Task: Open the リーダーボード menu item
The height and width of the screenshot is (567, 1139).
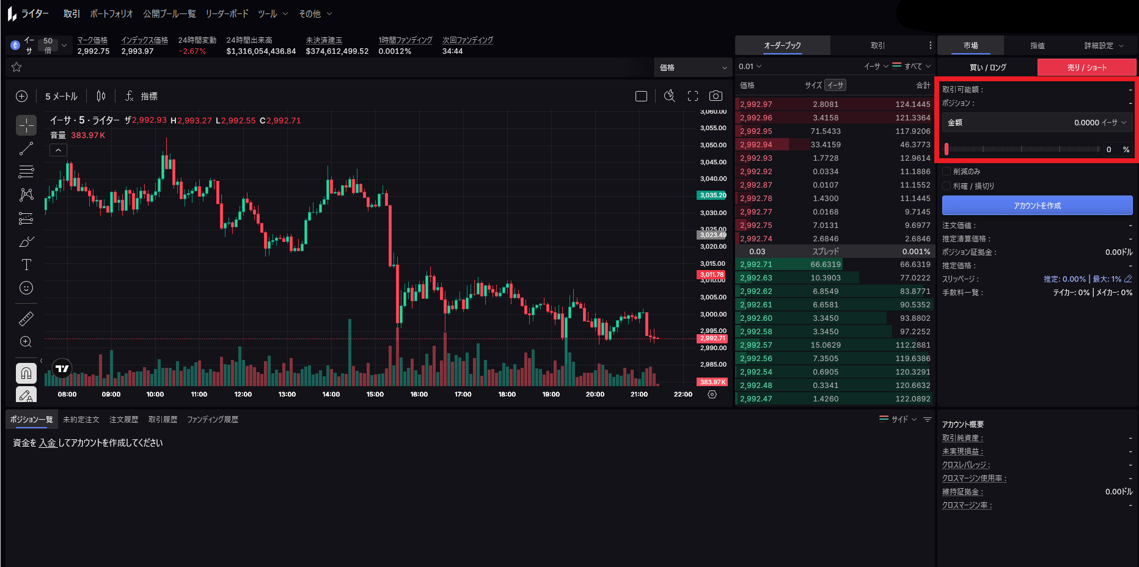Action: tap(227, 13)
